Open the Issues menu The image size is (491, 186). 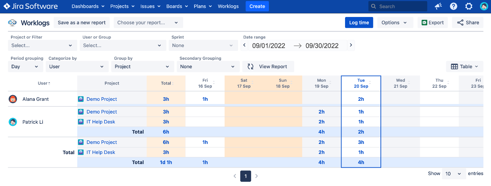[x=150, y=6]
